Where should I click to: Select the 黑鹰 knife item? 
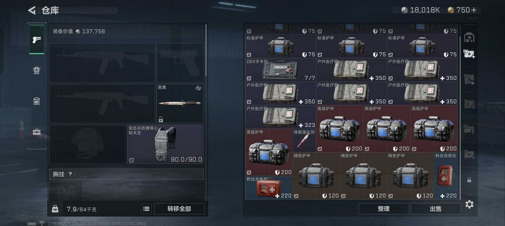coord(180,103)
